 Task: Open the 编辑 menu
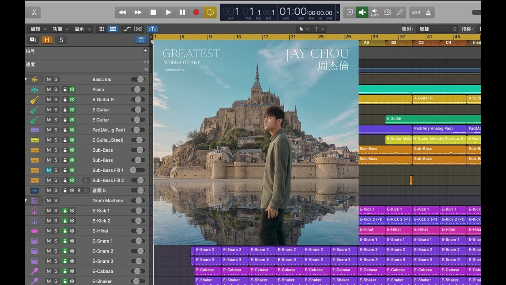tap(38, 29)
